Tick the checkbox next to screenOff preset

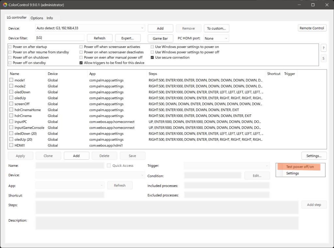click(11, 104)
